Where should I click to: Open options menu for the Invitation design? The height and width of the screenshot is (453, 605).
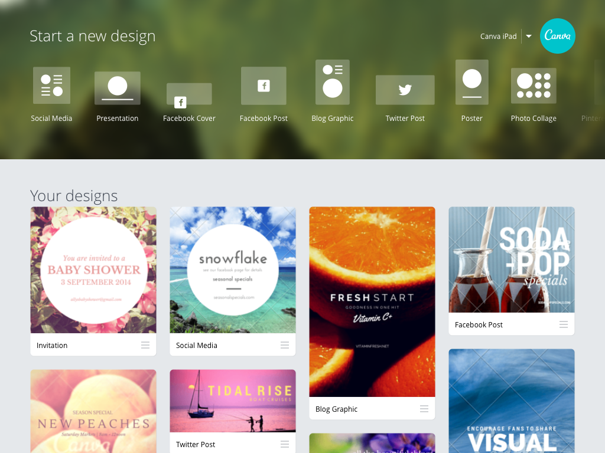[x=145, y=345]
